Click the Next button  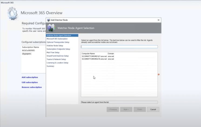point(126,110)
